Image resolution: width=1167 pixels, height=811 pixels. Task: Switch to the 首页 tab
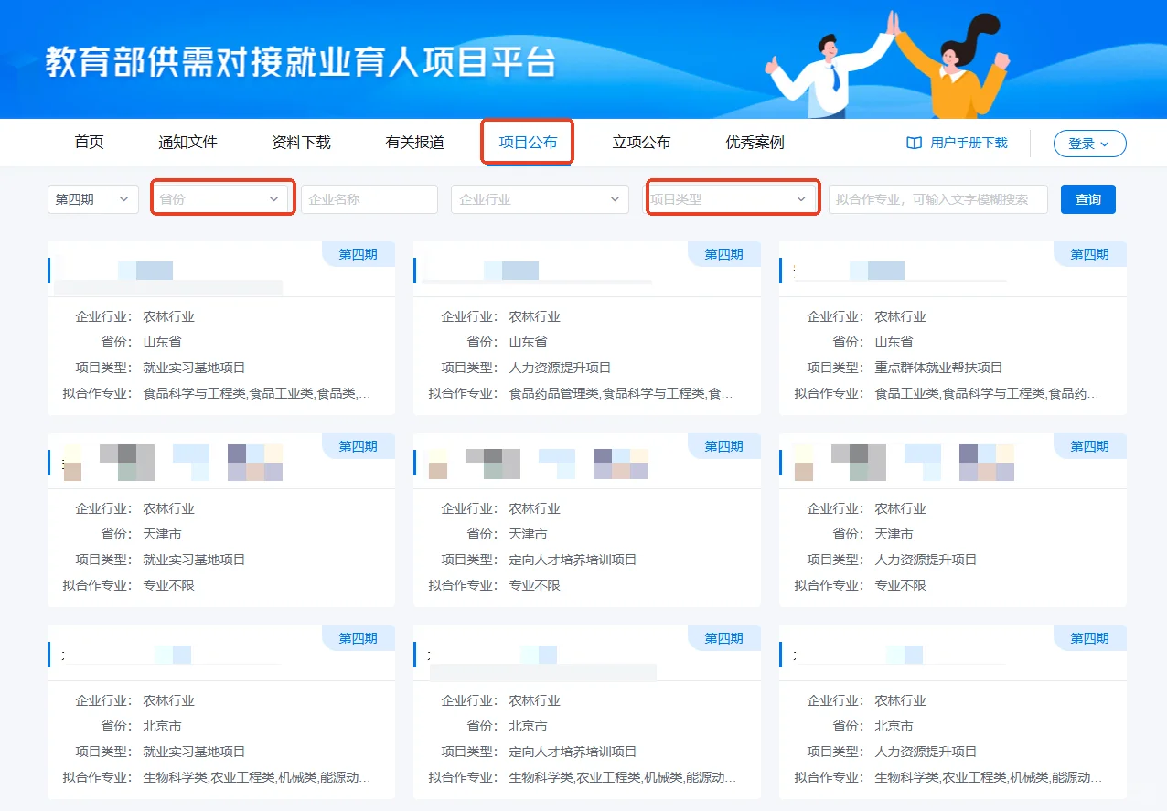(89, 143)
